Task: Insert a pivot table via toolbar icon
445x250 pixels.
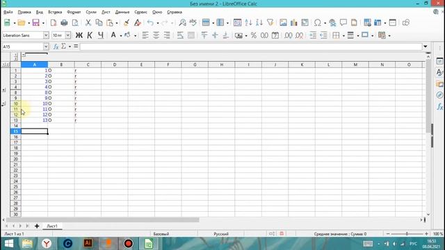Action: (305, 23)
